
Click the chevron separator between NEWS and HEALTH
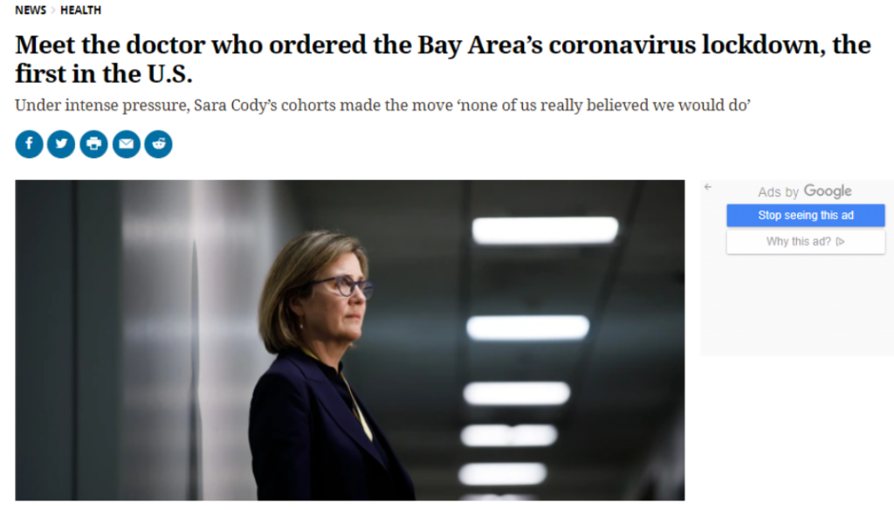point(53,10)
